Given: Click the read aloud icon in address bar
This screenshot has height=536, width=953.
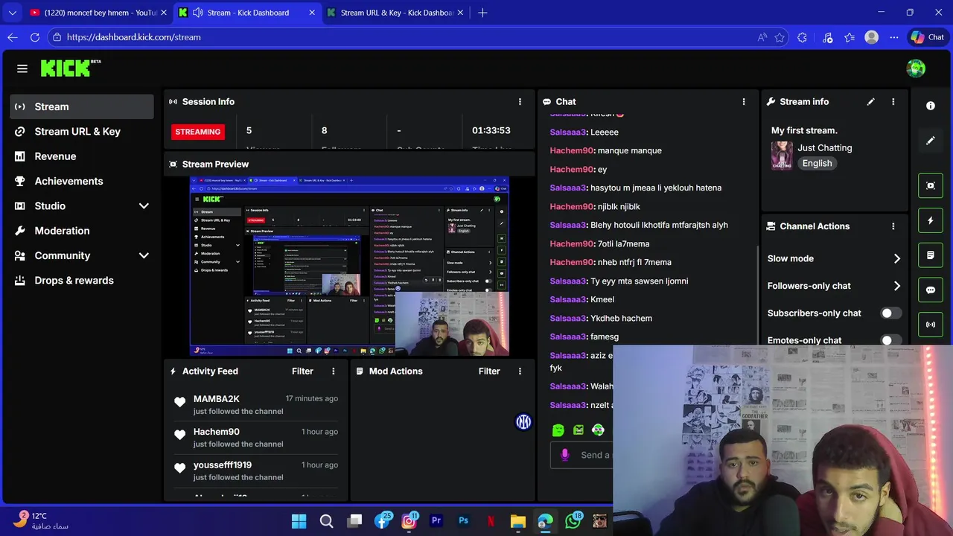Looking at the screenshot, I should click(x=762, y=37).
